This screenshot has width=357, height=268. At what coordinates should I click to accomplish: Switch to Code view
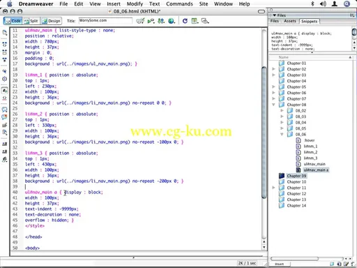pyautogui.click(x=13, y=21)
